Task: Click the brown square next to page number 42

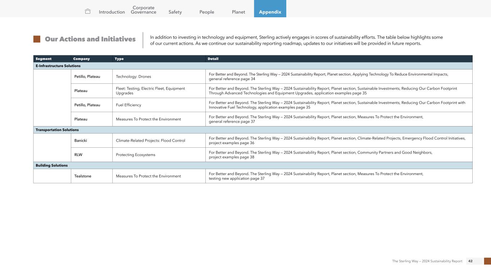Action: click(487, 261)
